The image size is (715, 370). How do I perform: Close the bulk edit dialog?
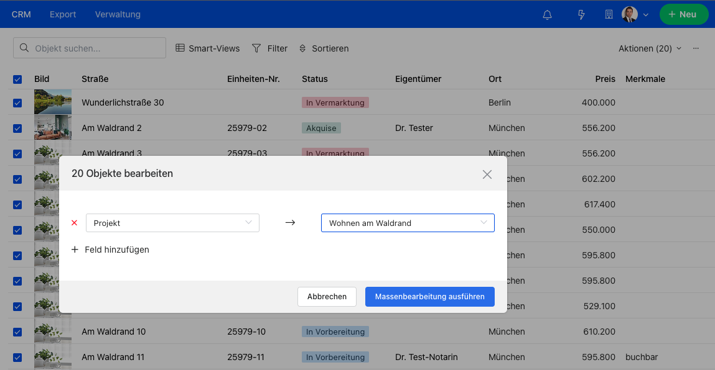pos(487,174)
